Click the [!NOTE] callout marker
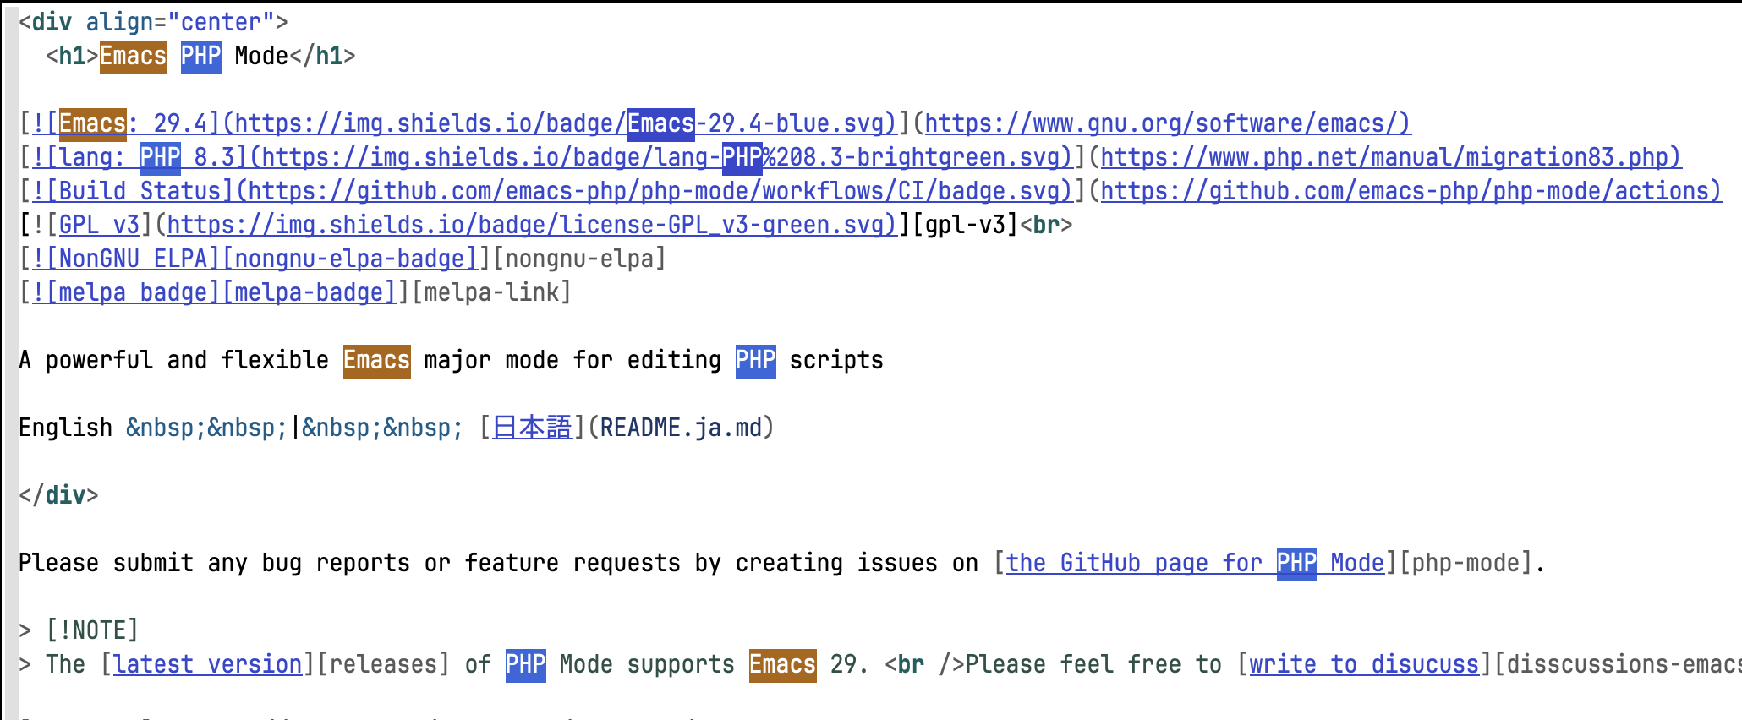Screen dimensions: 1742x720 point(93,630)
